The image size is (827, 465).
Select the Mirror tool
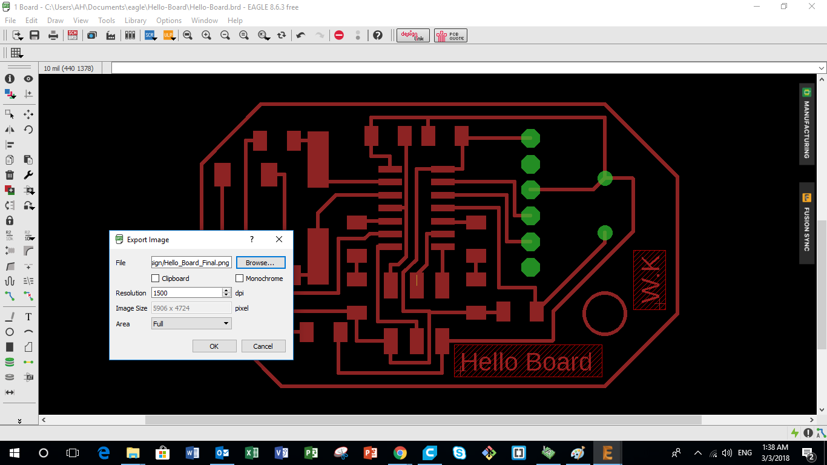click(10, 129)
